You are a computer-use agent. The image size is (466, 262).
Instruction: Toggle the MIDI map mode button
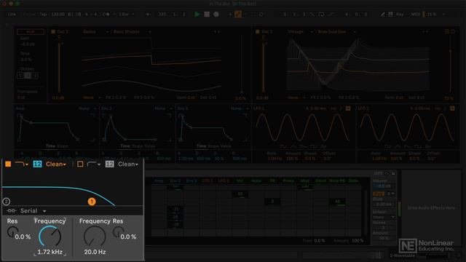(x=416, y=15)
